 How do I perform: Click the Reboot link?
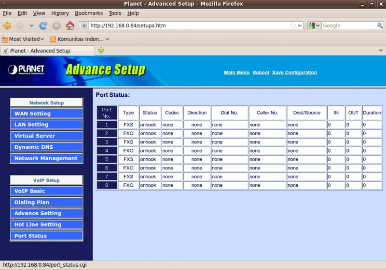(261, 73)
